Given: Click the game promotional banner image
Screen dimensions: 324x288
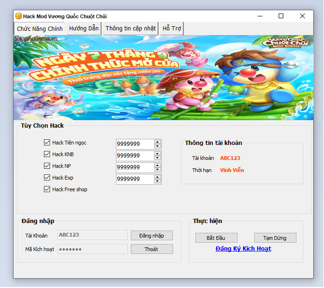Looking at the screenshot, I should [x=164, y=77].
